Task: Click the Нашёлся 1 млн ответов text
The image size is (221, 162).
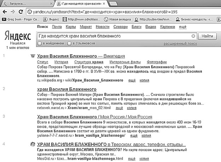Action: coord(18,45)
